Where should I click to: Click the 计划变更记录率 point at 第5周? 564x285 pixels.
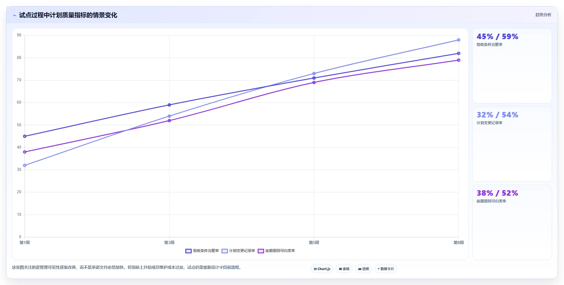[314, 73]
